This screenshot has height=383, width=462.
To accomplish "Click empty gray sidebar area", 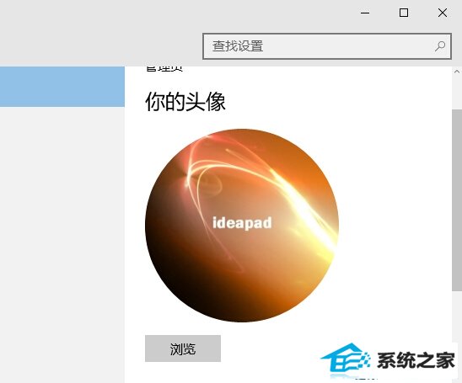I will [x=62, y=236].
